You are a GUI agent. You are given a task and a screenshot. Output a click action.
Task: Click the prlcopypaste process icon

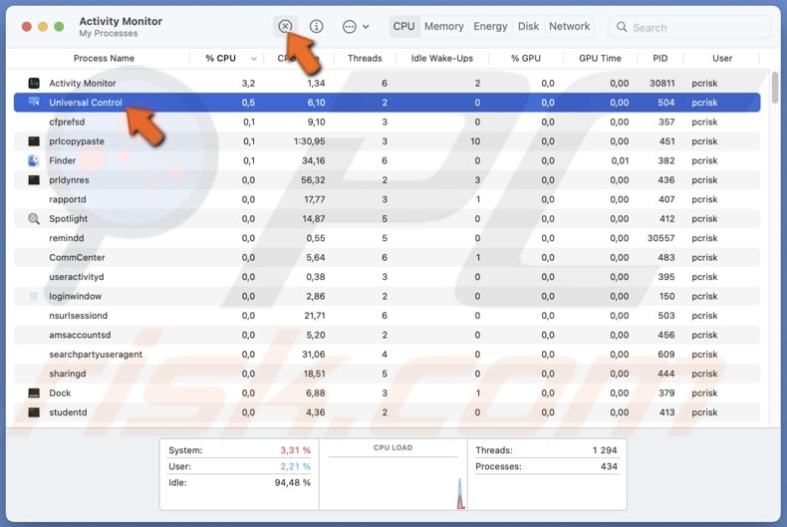pyautogui.click(x=34, y=141)
